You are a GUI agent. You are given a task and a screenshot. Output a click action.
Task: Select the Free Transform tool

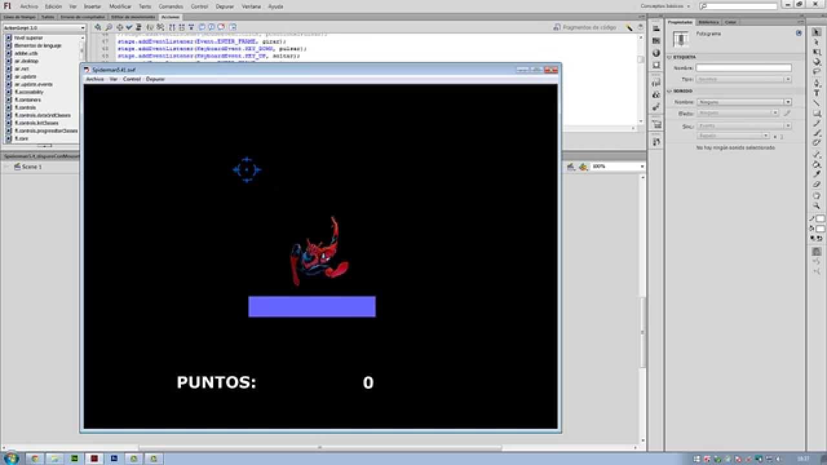pyautogui.click(x=817, y=52)
